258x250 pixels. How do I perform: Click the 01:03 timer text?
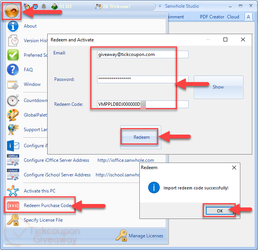click(x=66, y=7)
